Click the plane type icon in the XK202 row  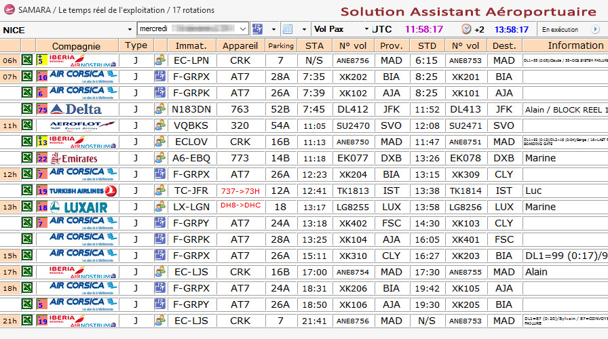159,77
